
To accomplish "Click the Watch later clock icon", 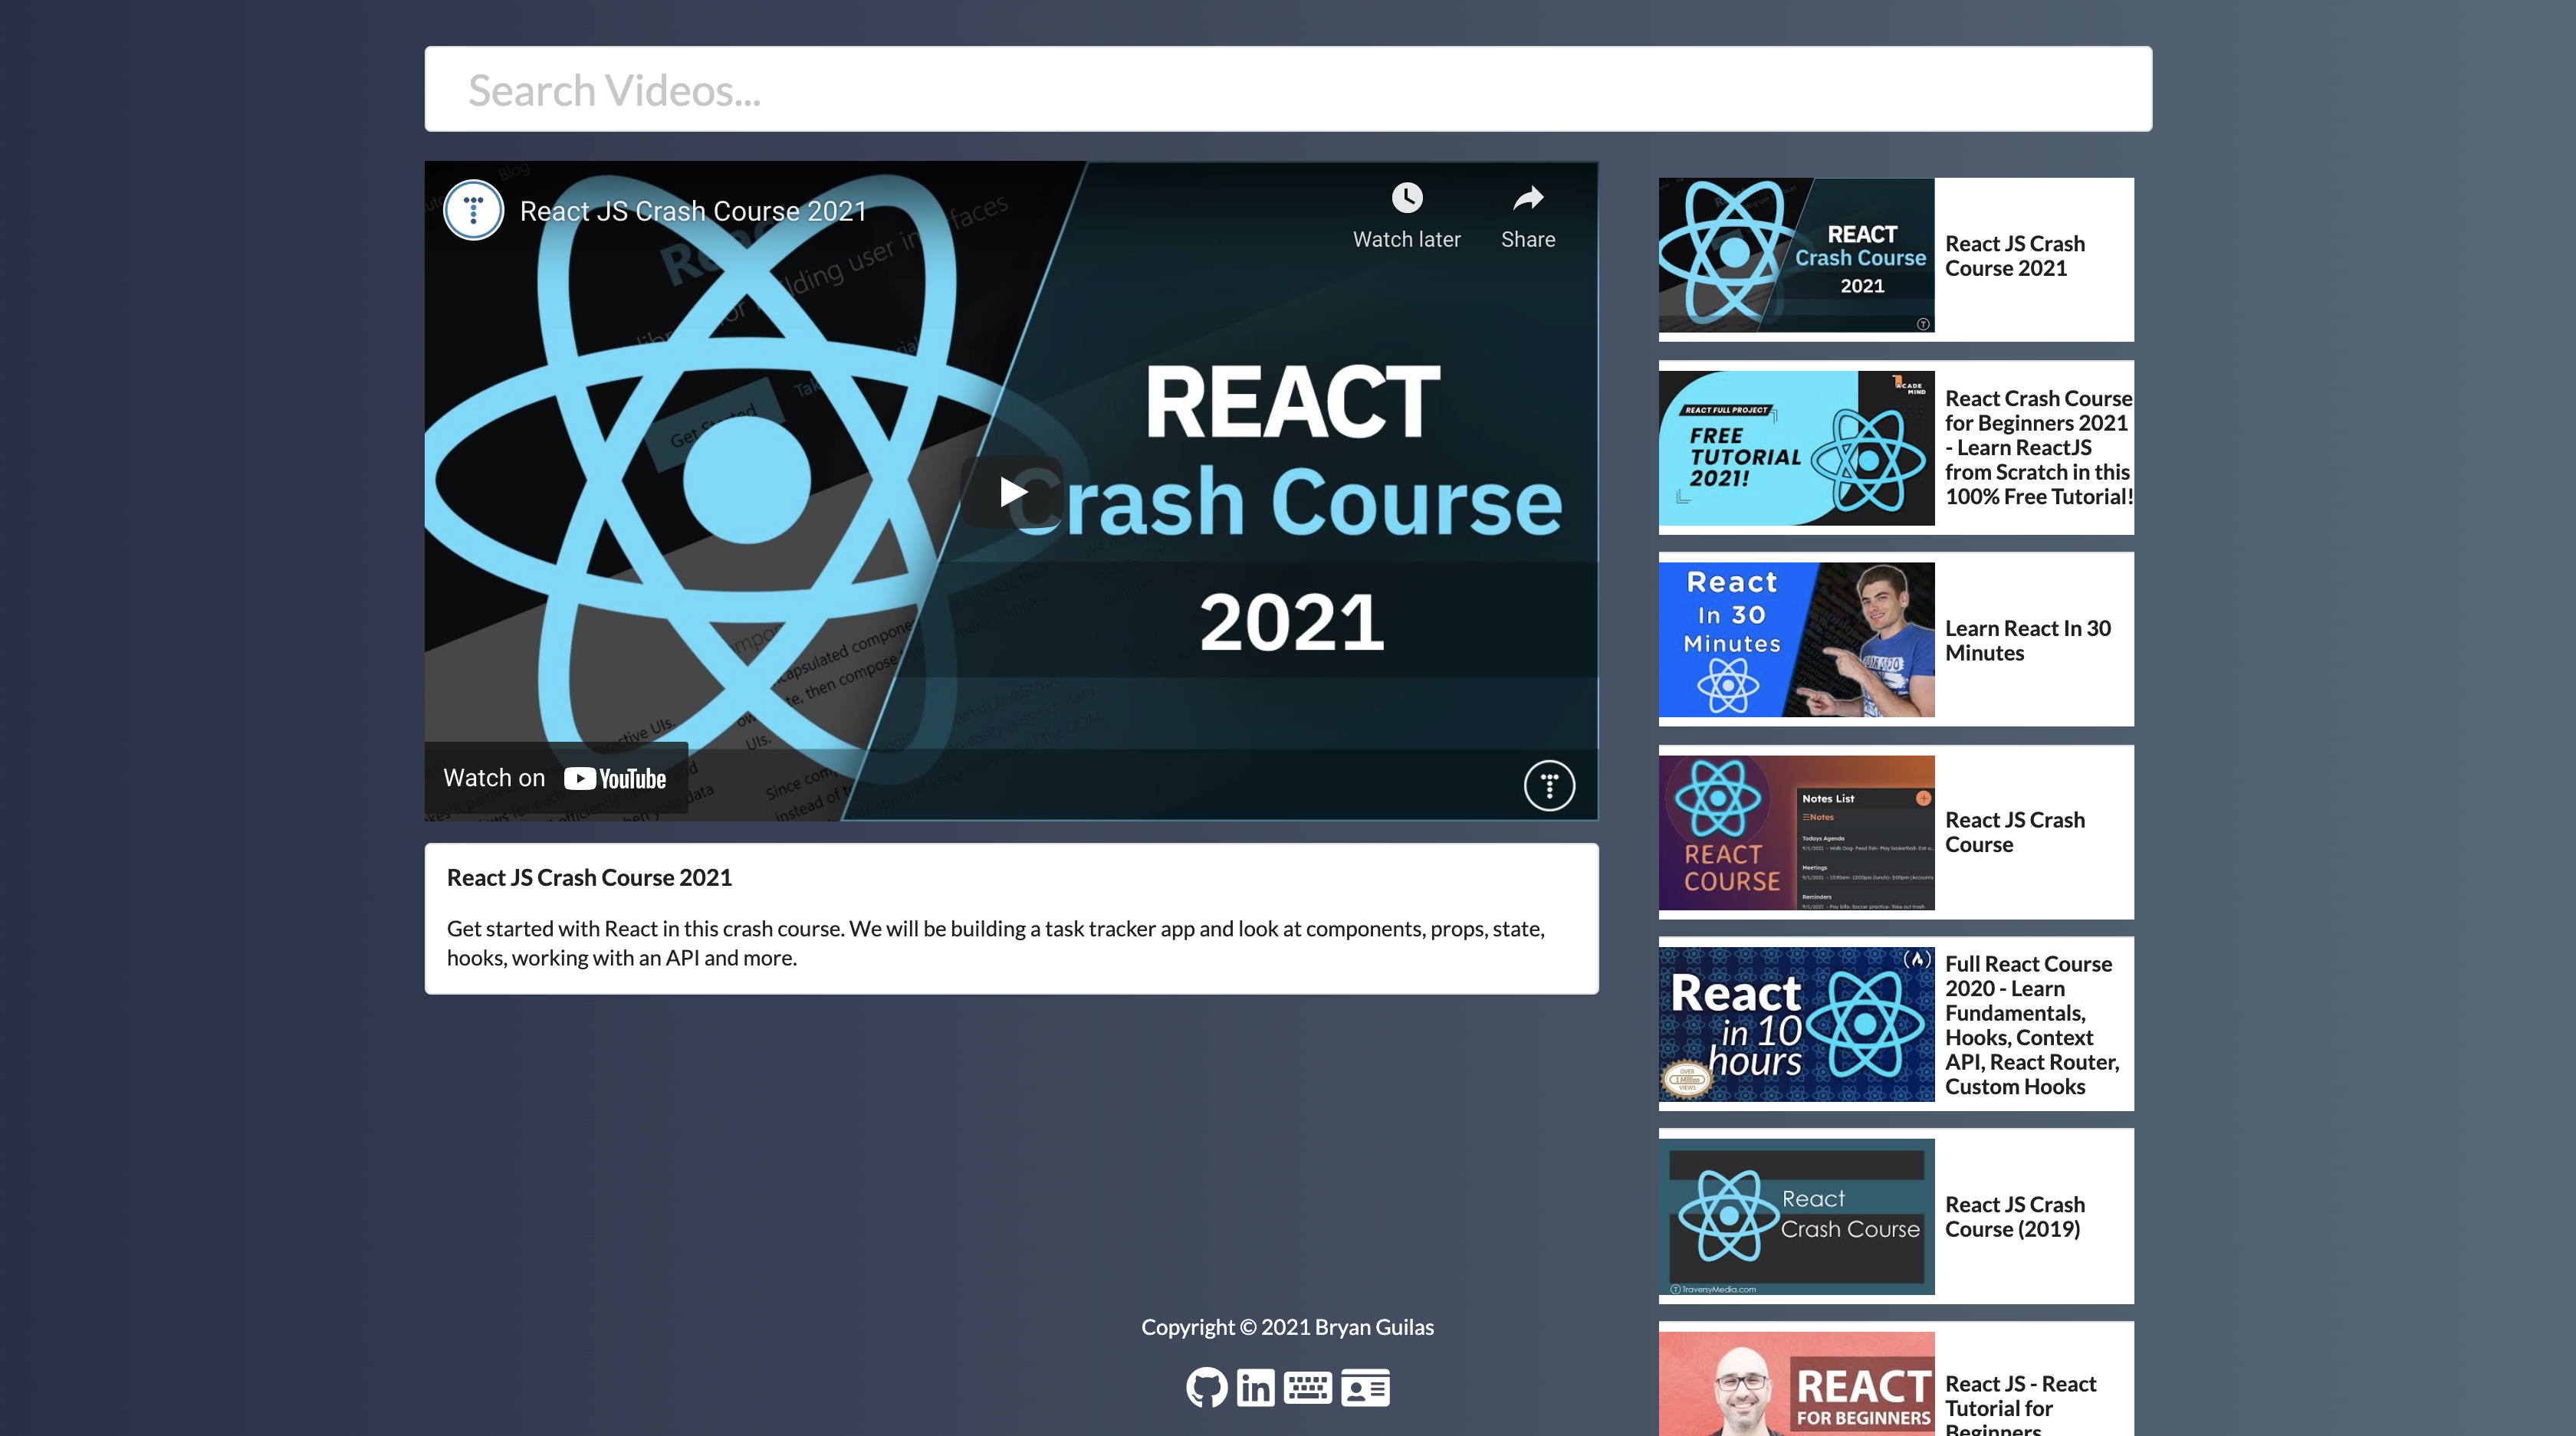I will point(1406,198).
